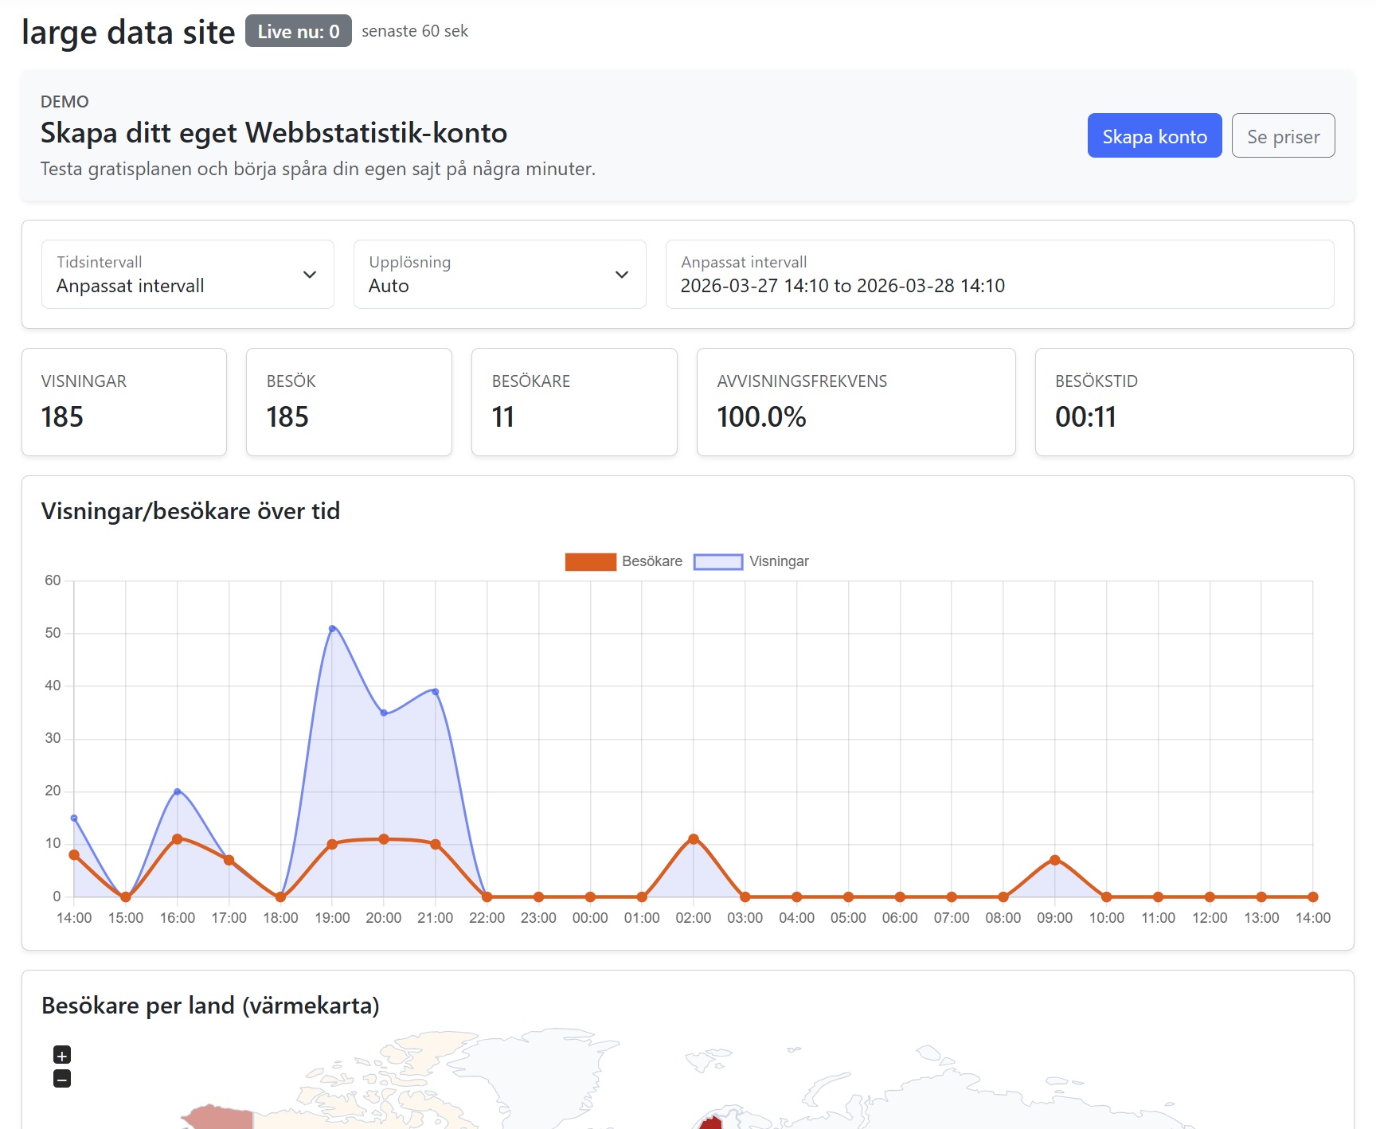Click the Se priser button
1376x1129 pixels.
pos(1284,136)
